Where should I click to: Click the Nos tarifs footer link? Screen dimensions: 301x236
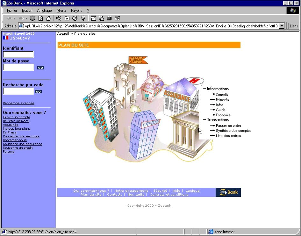(x=136, y=195)
